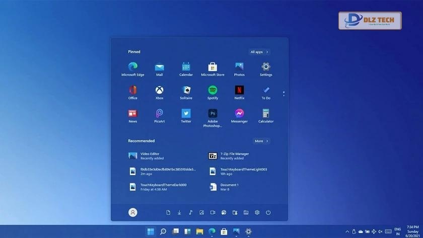Expand the All apps list
This screenshot has height=238, width=423.
(x=259, y=52)
